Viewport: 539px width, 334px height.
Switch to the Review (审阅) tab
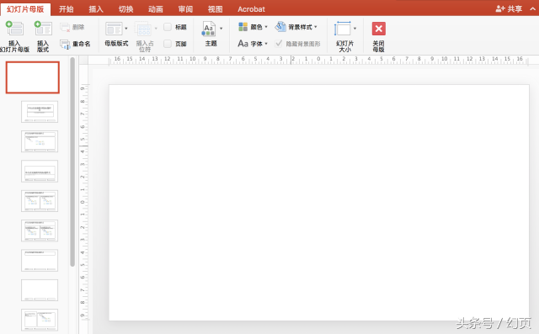point(185,9)
